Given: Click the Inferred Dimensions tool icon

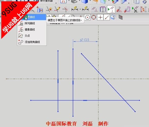Looking at the screenshot, I should click(x=75, y=9).
